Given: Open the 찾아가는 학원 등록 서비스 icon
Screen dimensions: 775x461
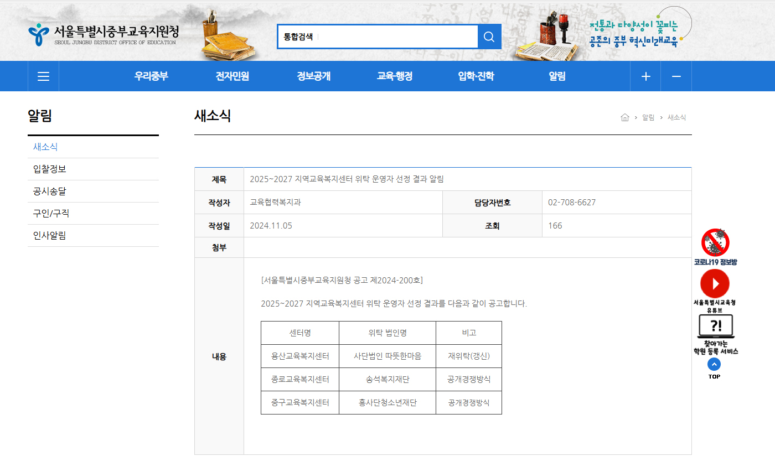Looking at the screenshot, I should coord(715,334).
